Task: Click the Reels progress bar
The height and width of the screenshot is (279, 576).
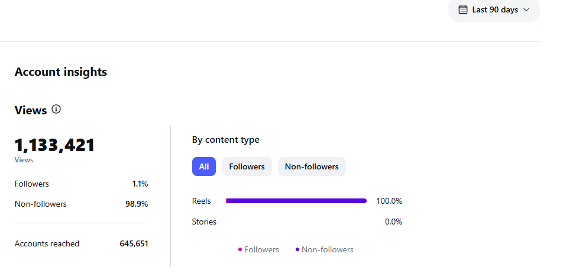Action: coord(296,201)
